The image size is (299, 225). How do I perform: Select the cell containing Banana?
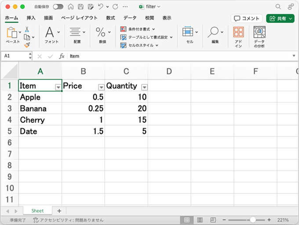40,108
